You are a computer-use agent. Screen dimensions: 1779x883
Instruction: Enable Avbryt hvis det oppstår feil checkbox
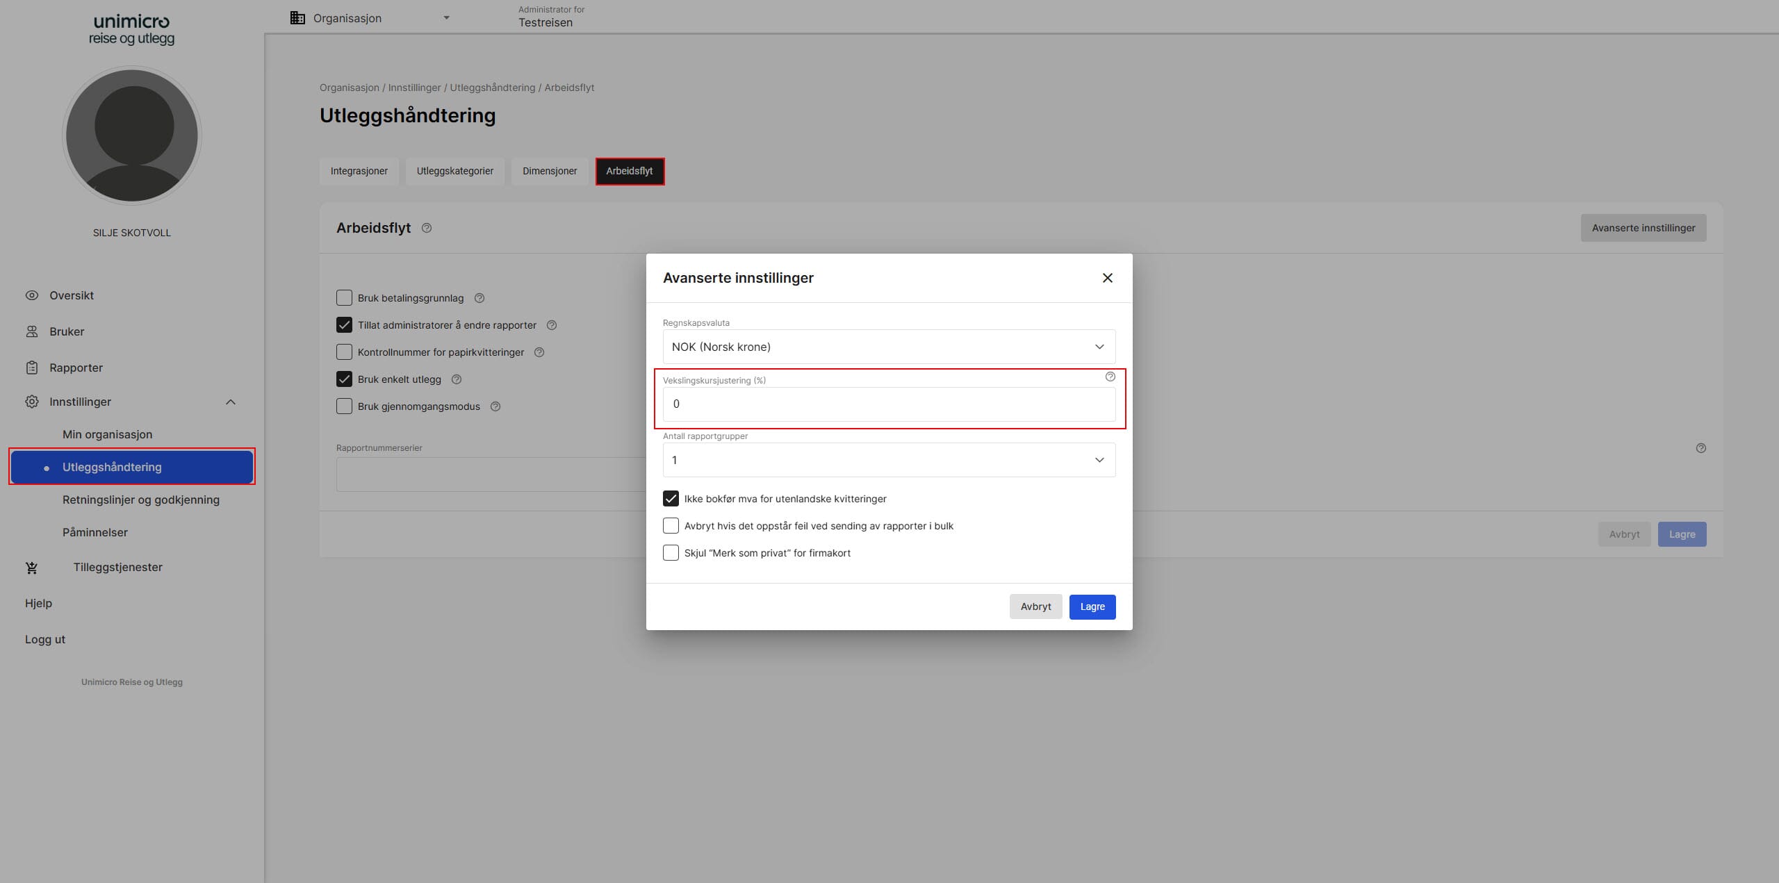pos(671,526)
